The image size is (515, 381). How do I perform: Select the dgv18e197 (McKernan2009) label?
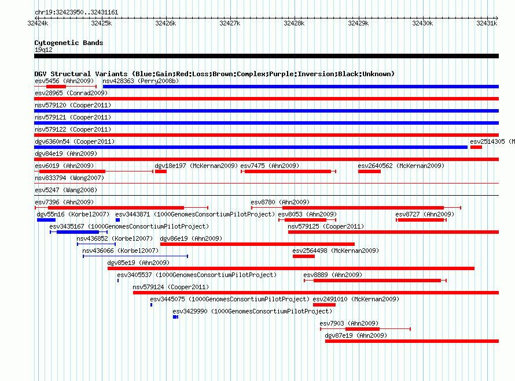tap(196, 166)
